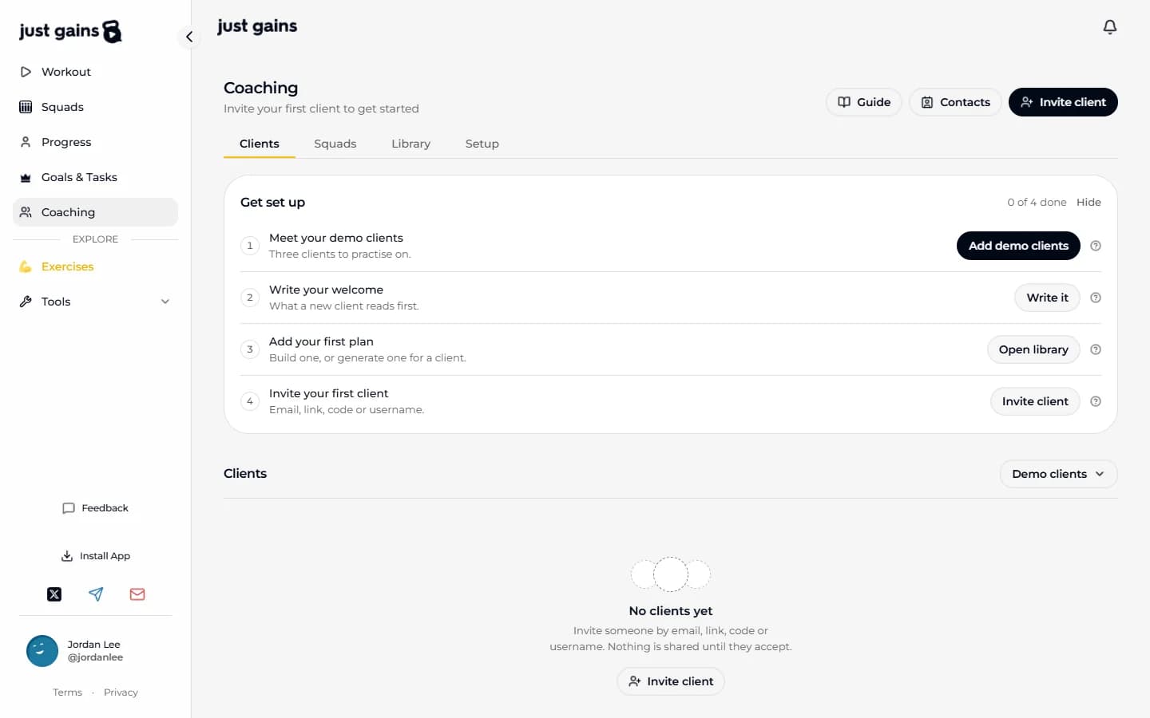Switch to the Setup tab
The width and height of the screenshot is (1150, 718).
(482, 144)
